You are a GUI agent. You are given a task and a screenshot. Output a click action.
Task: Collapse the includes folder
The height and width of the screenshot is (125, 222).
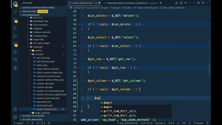pos(39,54)
